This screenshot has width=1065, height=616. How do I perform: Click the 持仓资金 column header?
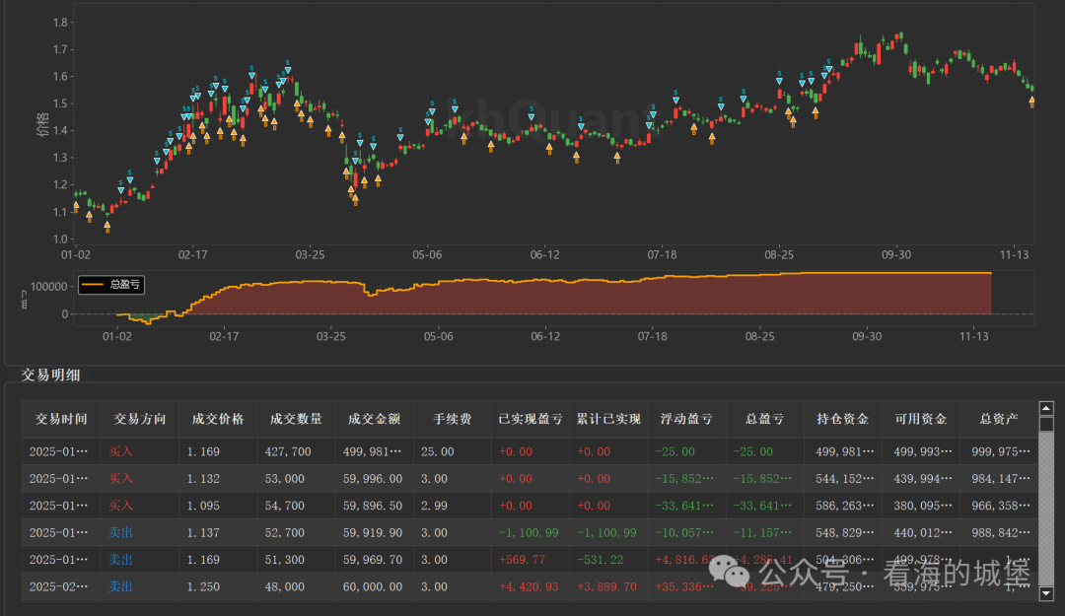click(842, 419)
